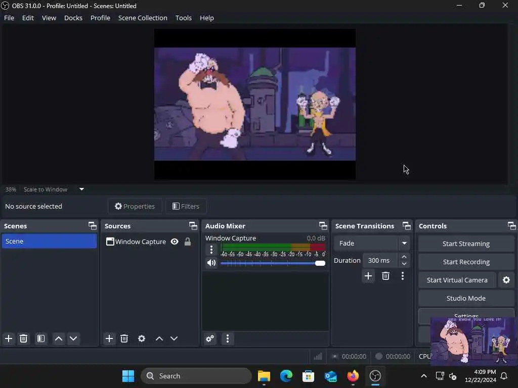
Task: Move scene up arrow in Scenes dock
Action: pos(59,338)
